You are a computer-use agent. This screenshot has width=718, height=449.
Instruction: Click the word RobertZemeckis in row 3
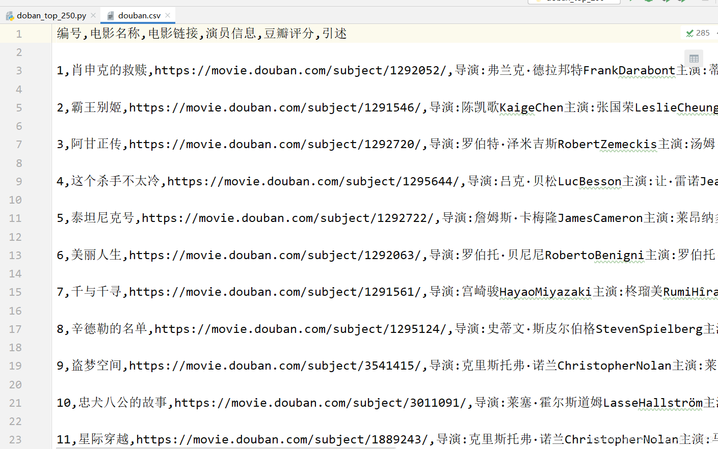click(x=607, y=144)
